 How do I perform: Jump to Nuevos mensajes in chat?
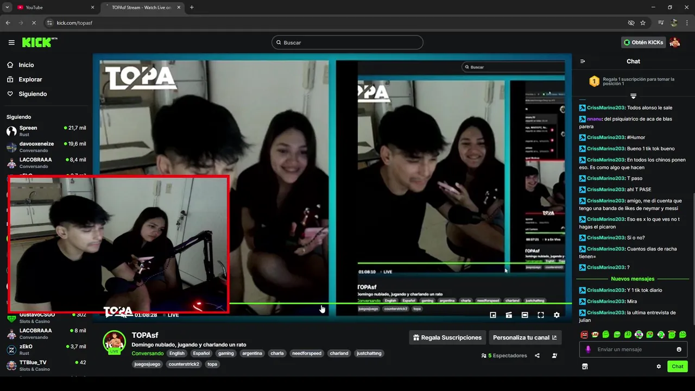(x=633, y=279)
